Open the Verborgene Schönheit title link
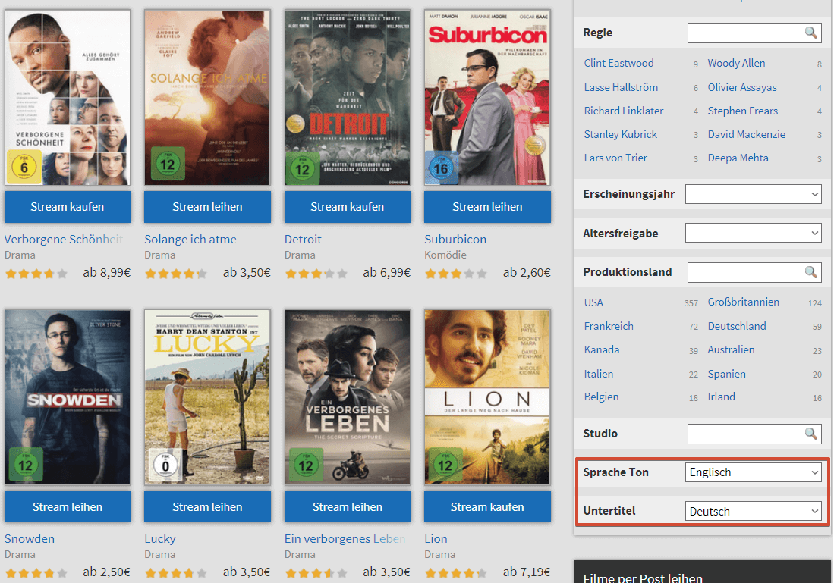834x583 pixels. [x=64, y=240]
